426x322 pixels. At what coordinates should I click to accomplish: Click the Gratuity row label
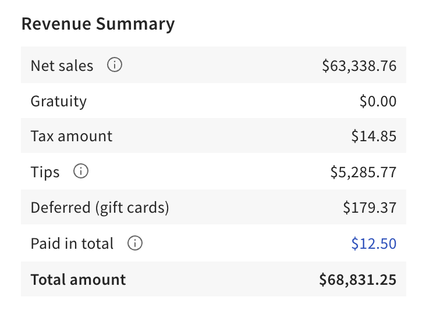click(58, 101)
